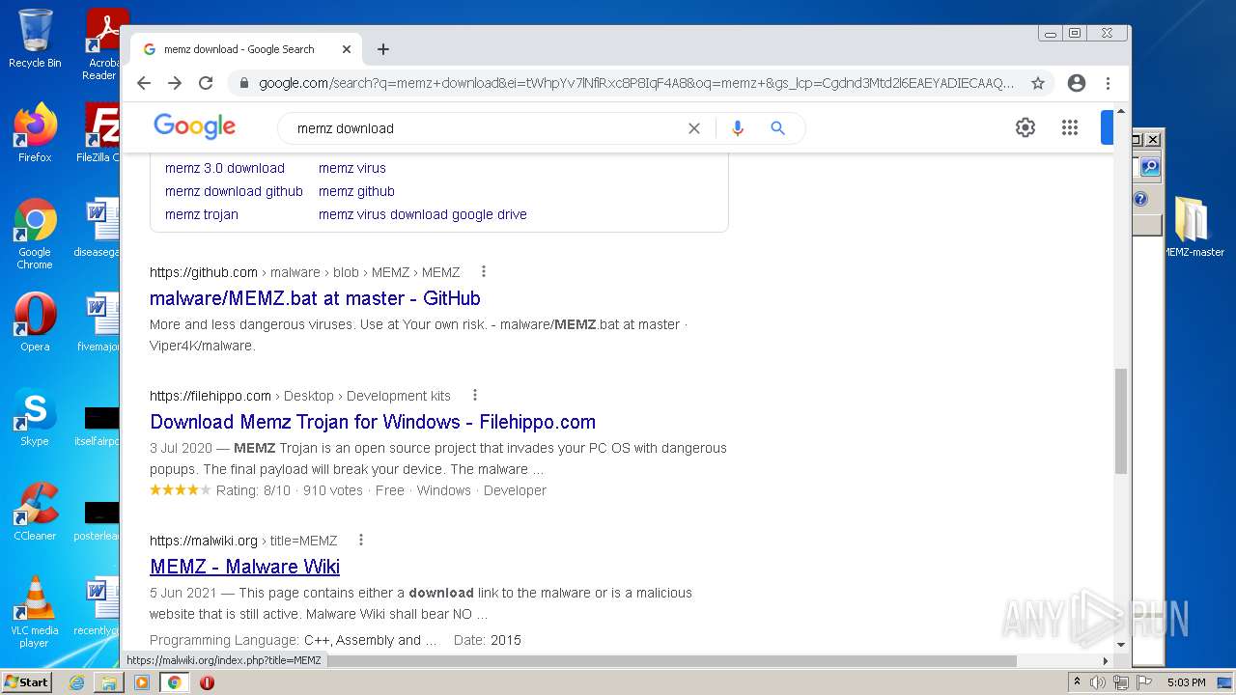Select the memz download search field
Viewport: 1236px width, 695px height.
click(483, 128)
